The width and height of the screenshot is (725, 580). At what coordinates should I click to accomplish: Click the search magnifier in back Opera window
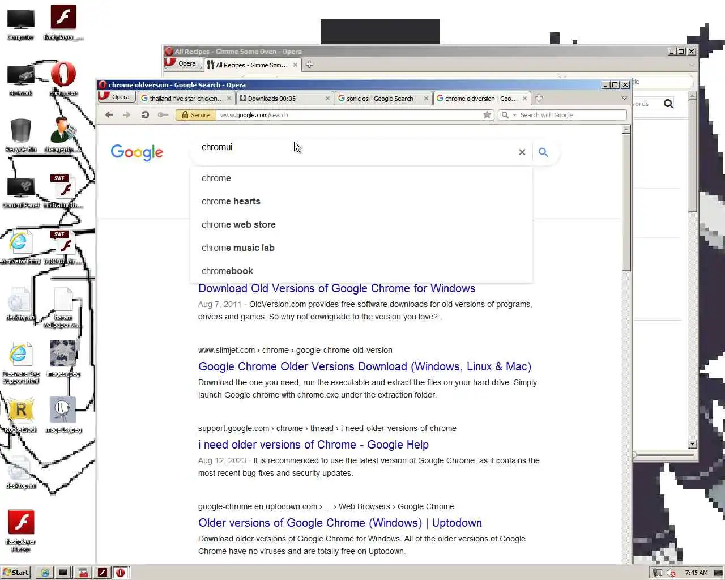point(668,104)
